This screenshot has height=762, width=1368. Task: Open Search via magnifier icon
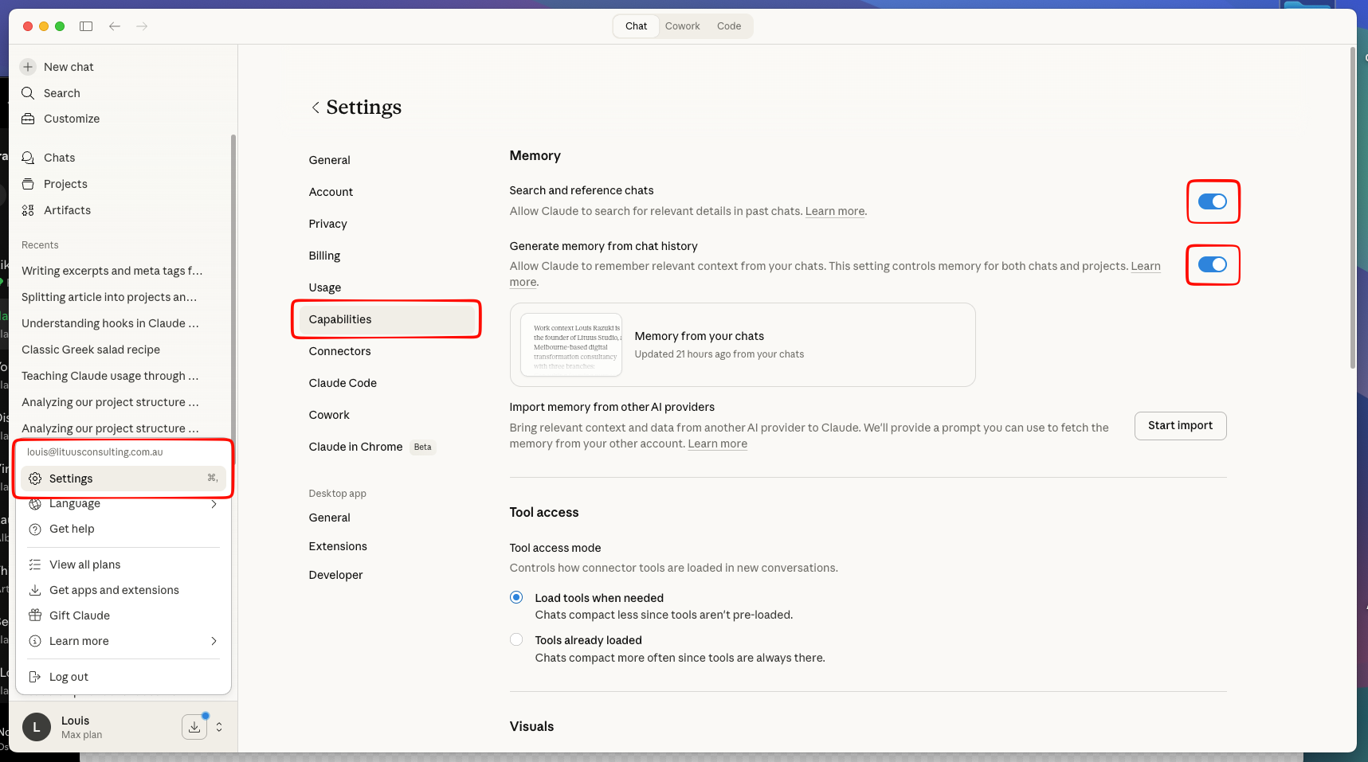pos(28,93)
